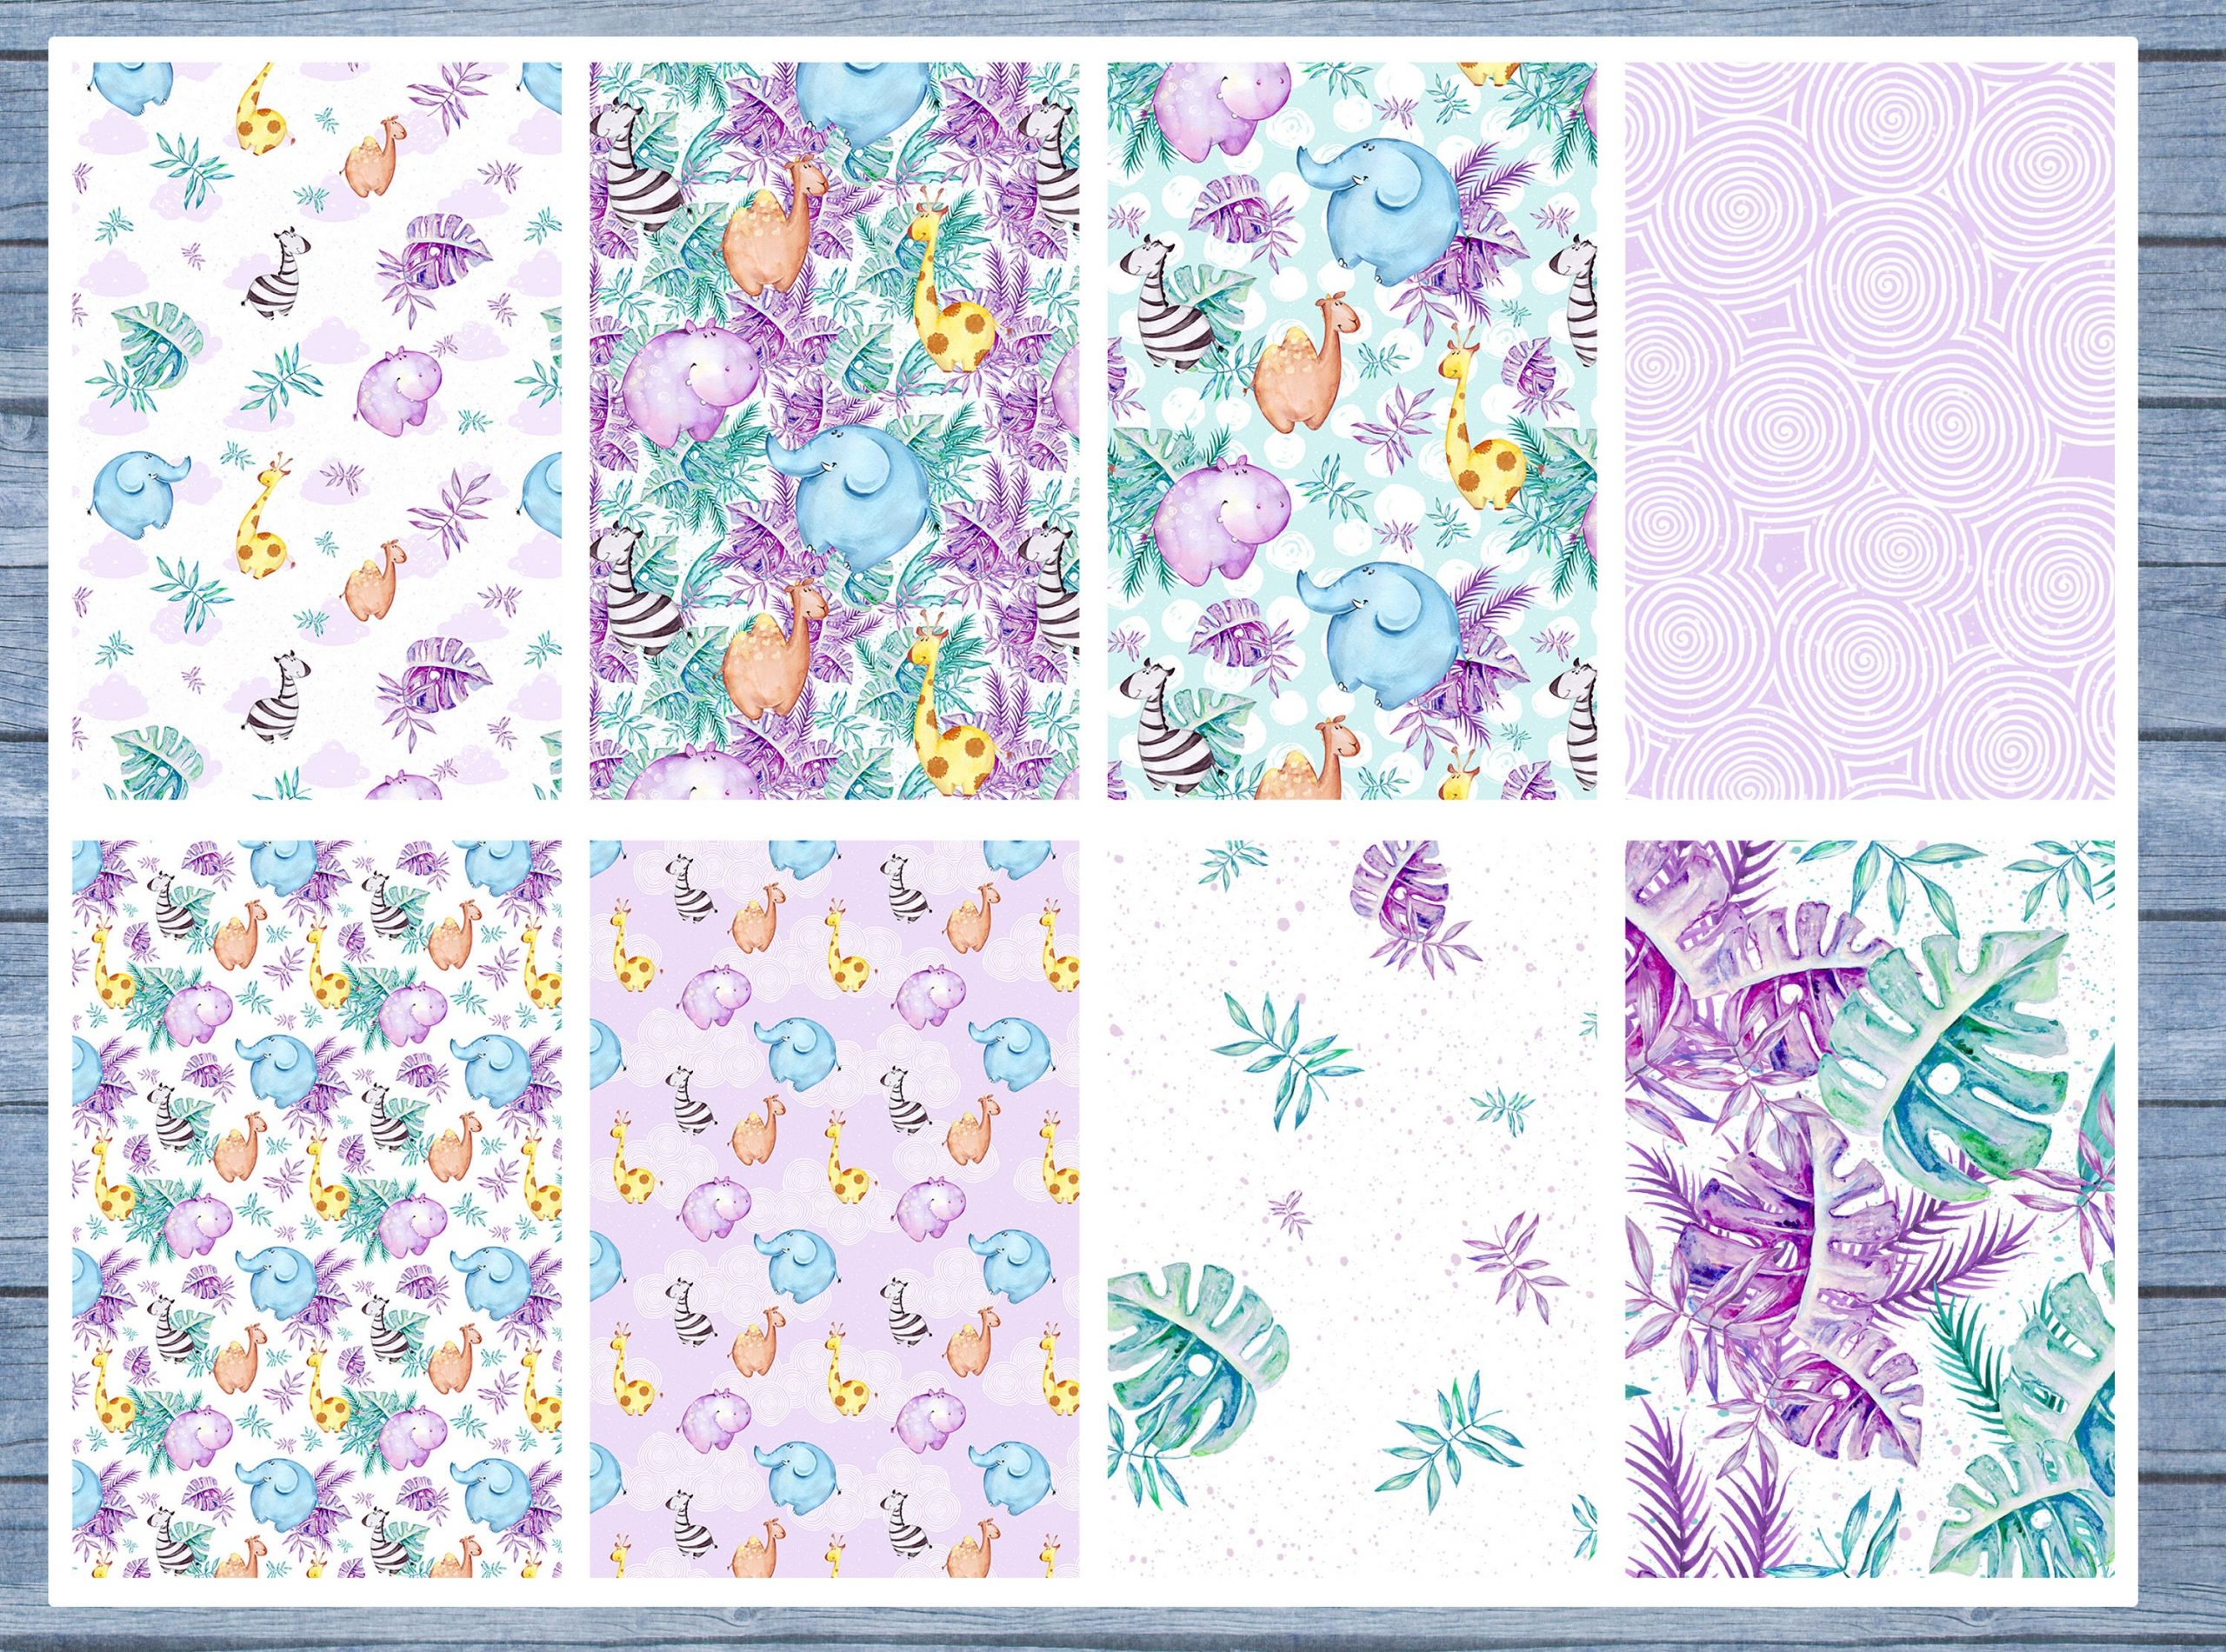This screenshot has width=2226, height=1652.
Task: Select the animals on lavender background pattern
Action: point(834,1210)
